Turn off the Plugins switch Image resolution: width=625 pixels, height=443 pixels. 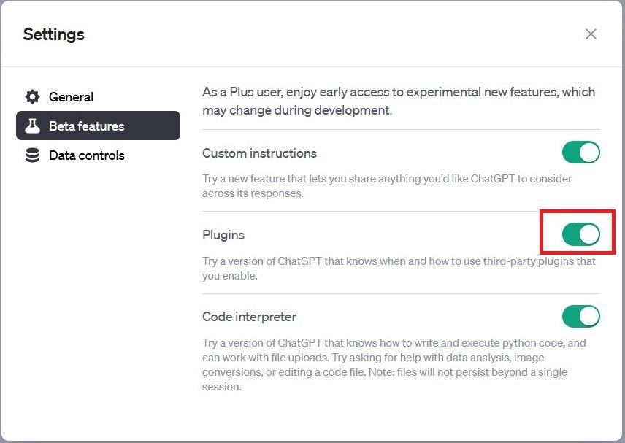(580, 234)
